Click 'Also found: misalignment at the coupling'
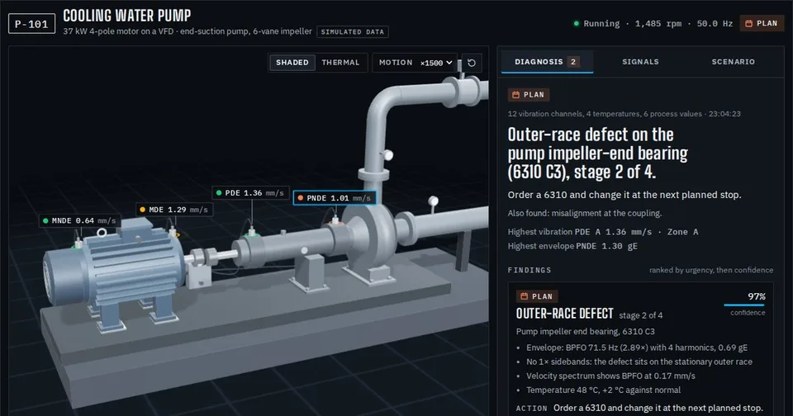 coord(585,213)
